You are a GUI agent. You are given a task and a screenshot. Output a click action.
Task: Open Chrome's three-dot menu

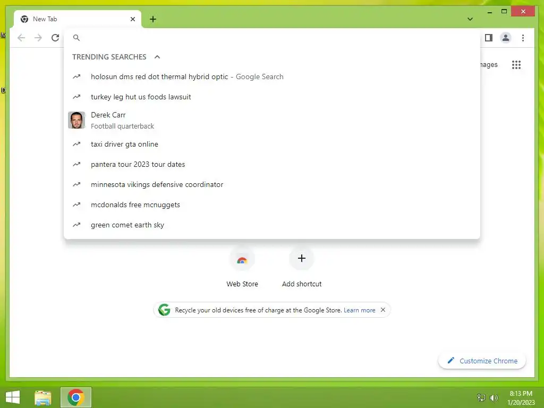523,38
